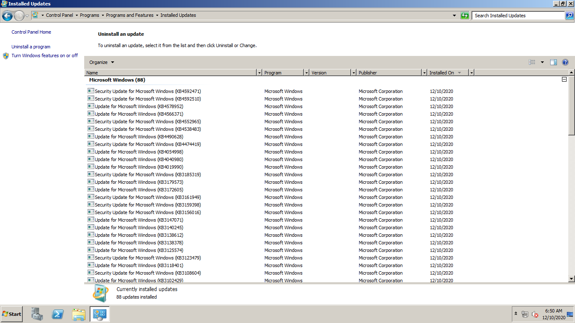Open Turn Windows features on or off

[x=45, y=56]
